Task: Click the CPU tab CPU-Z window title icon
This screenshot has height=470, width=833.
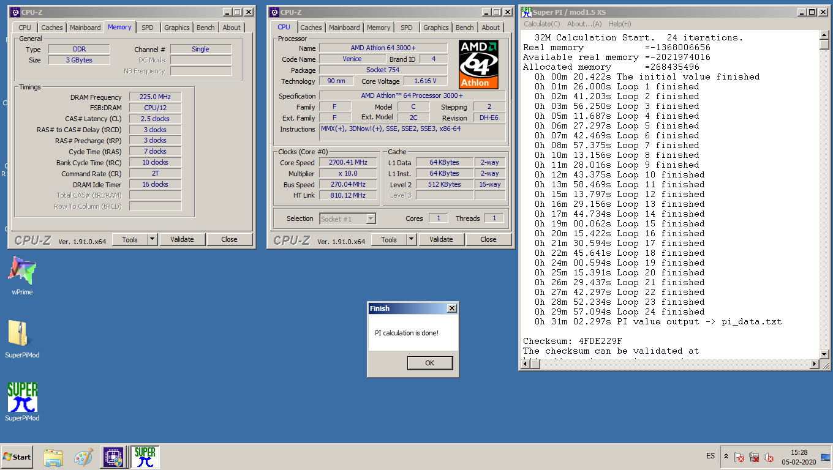Action: pos(274,12)
